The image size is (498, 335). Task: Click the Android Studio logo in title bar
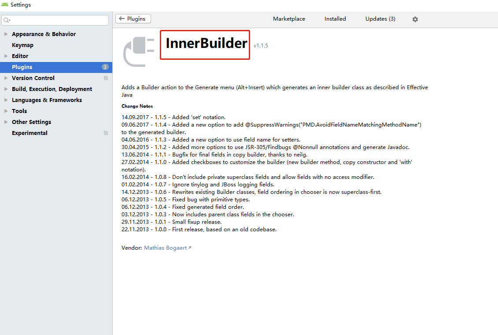[x=5, y=4]
